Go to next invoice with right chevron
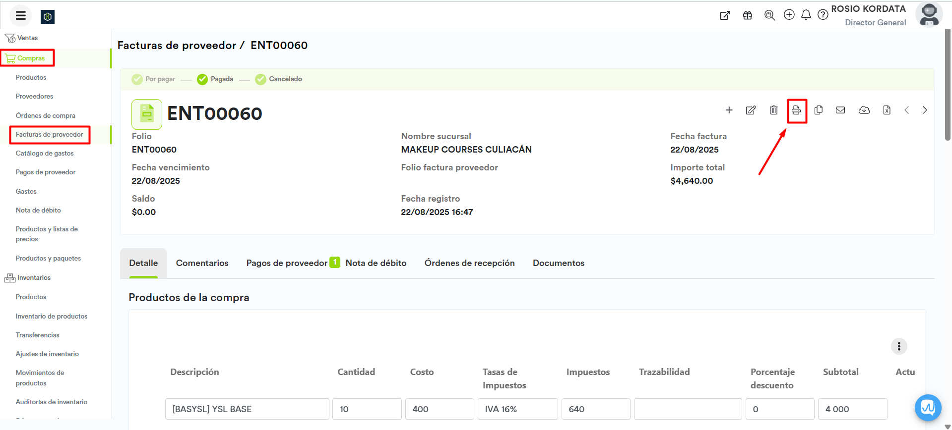This screenshot has height=430, width=952. (924, 110)
